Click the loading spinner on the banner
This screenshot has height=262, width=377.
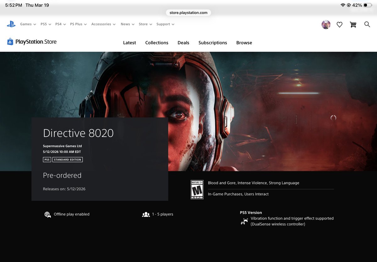click(x=333, y=118)
